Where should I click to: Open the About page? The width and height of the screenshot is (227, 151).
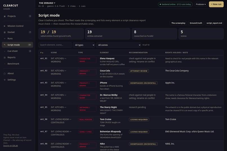17,73
